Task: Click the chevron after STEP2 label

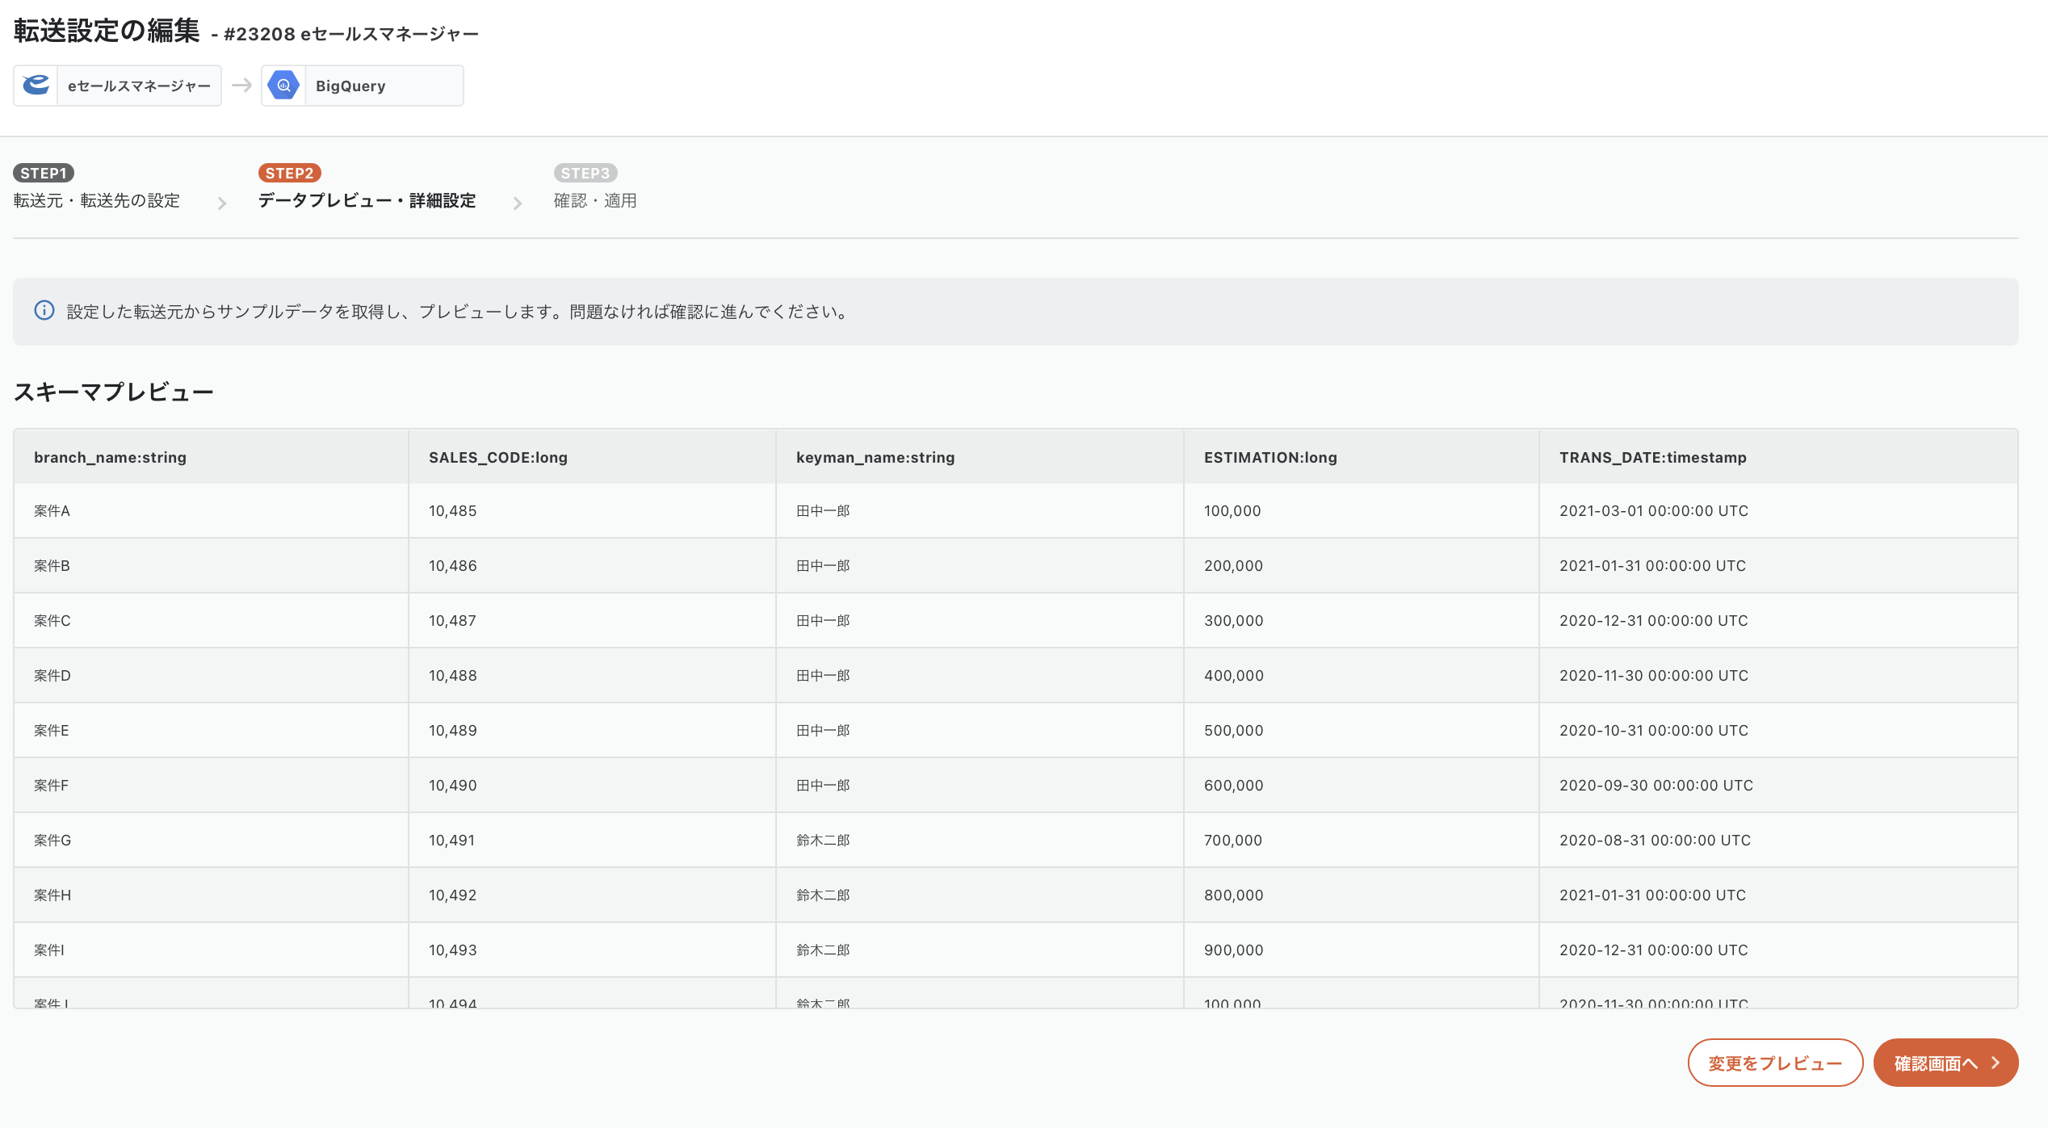Action: point(518,203)
